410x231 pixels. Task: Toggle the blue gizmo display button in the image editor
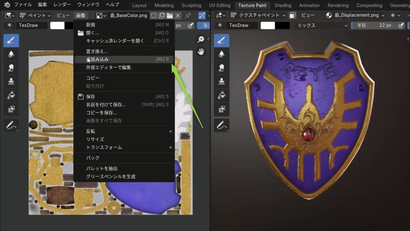(202, 16)
